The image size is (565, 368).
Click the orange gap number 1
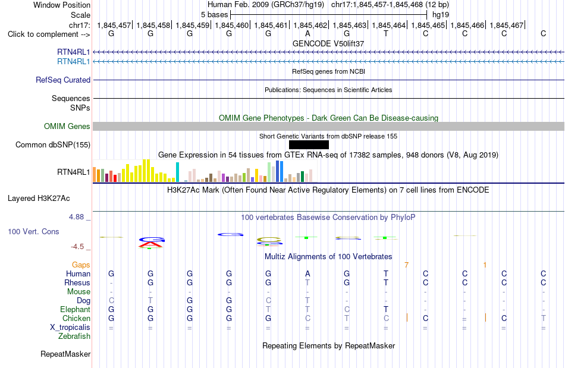485,265
